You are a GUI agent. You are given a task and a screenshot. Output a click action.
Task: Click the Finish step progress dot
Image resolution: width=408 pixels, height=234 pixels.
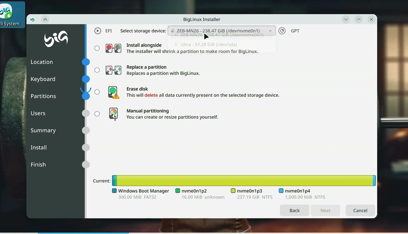point(86,164)
